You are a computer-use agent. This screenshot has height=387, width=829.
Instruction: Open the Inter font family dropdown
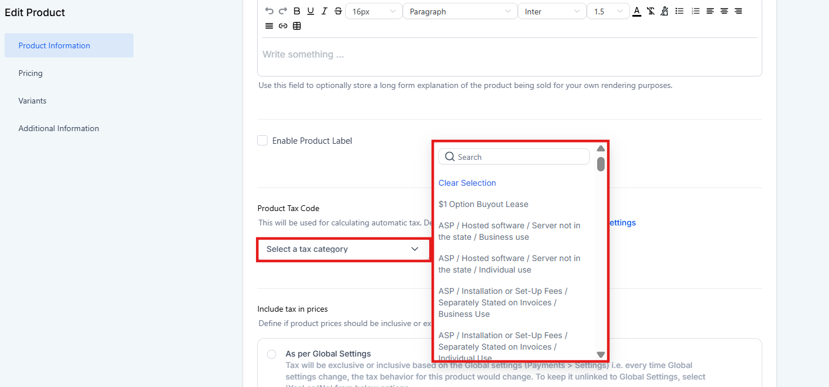[552, 12]
